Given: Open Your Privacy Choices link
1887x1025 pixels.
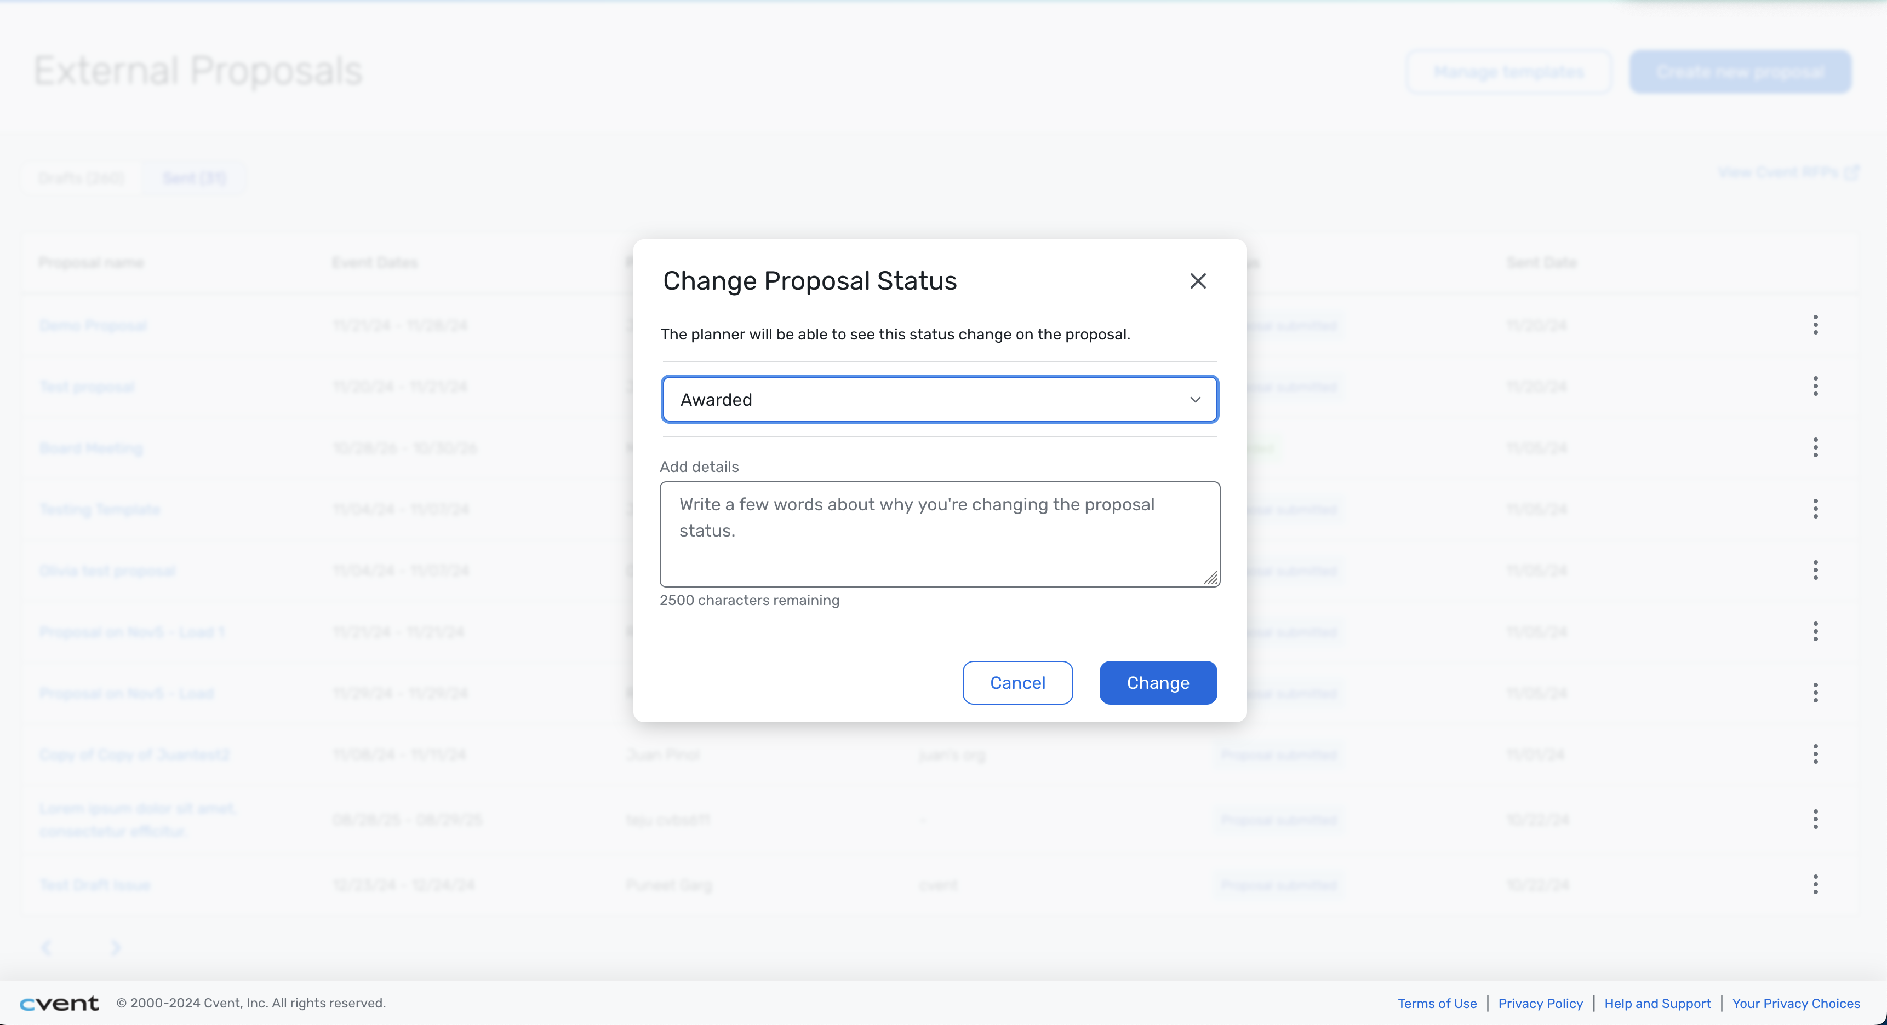Looking at the screenshot, I should coord(1795,1003).
